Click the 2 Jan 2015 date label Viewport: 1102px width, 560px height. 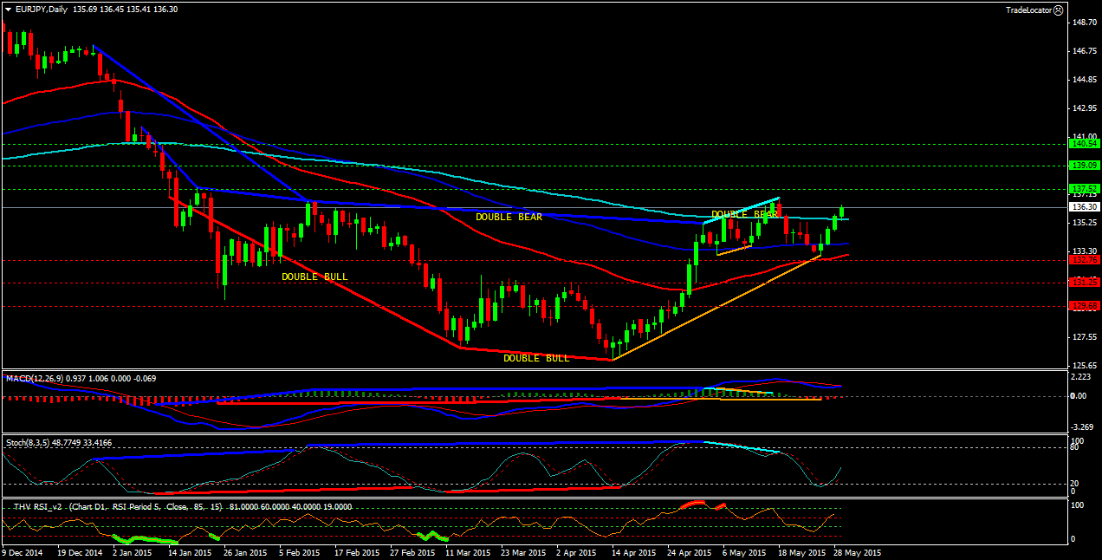[131, 552]
